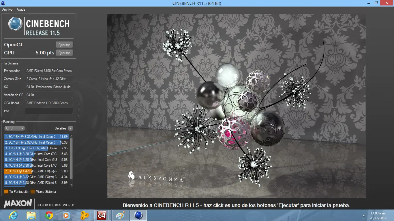Click the orange Tu Puntuación swatch
394x221 pixels.
[x=6, y=192]
